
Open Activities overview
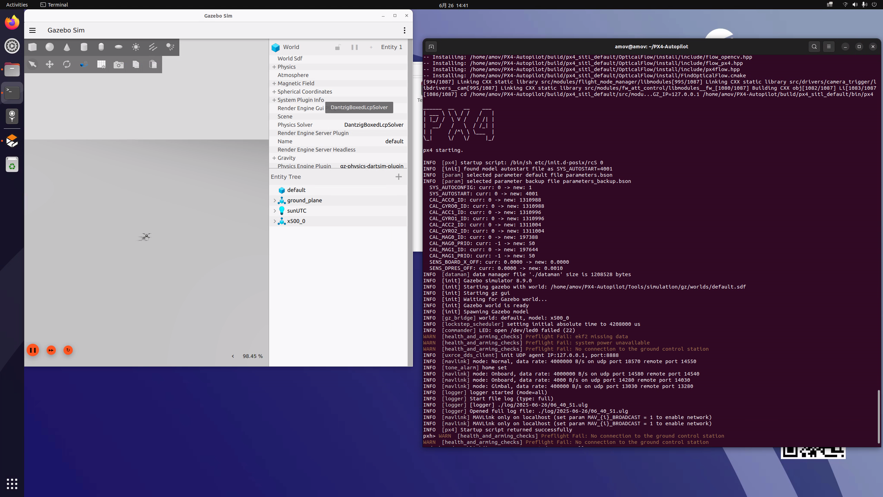tap(17, 5)
